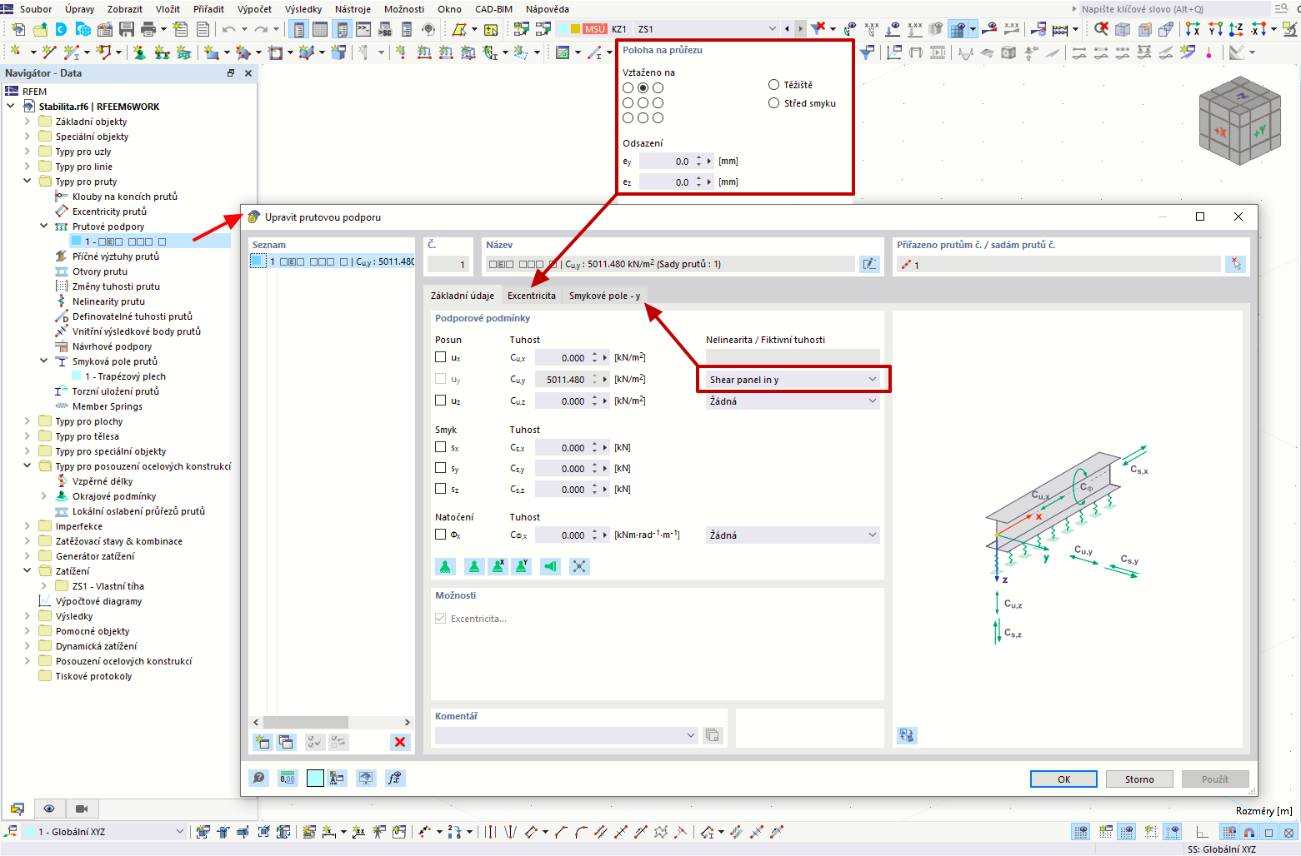Open the φx nonlinearity Žádná dropdown
Viewport: 1301px width, 856px height.
point(793,535)
